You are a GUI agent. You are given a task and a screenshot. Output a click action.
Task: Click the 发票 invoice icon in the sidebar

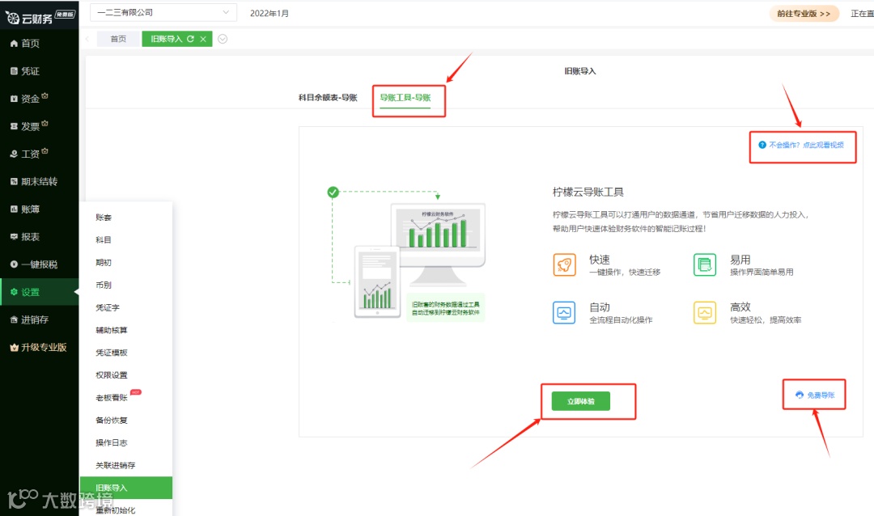(14, 126)
